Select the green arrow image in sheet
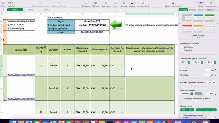Screen dimensions: 219x123 pyautogui.click(x=116, y=25)
